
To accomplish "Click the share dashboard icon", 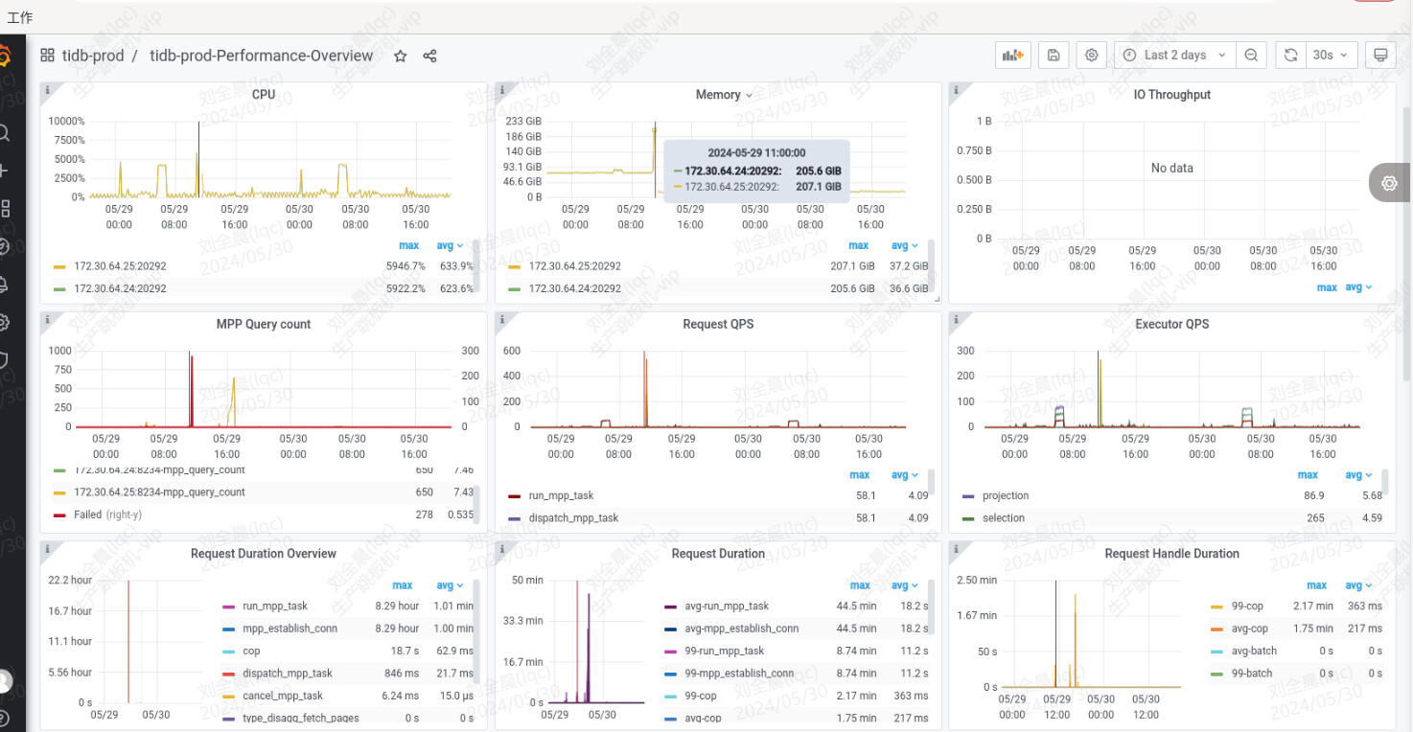I will [x=429, y=56].
